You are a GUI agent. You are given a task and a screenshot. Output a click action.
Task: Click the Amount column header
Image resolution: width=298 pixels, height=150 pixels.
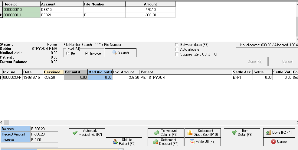[x=150, y=4]
